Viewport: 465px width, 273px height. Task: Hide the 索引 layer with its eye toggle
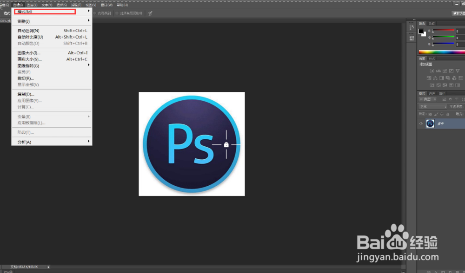click(x=421, y=123)
